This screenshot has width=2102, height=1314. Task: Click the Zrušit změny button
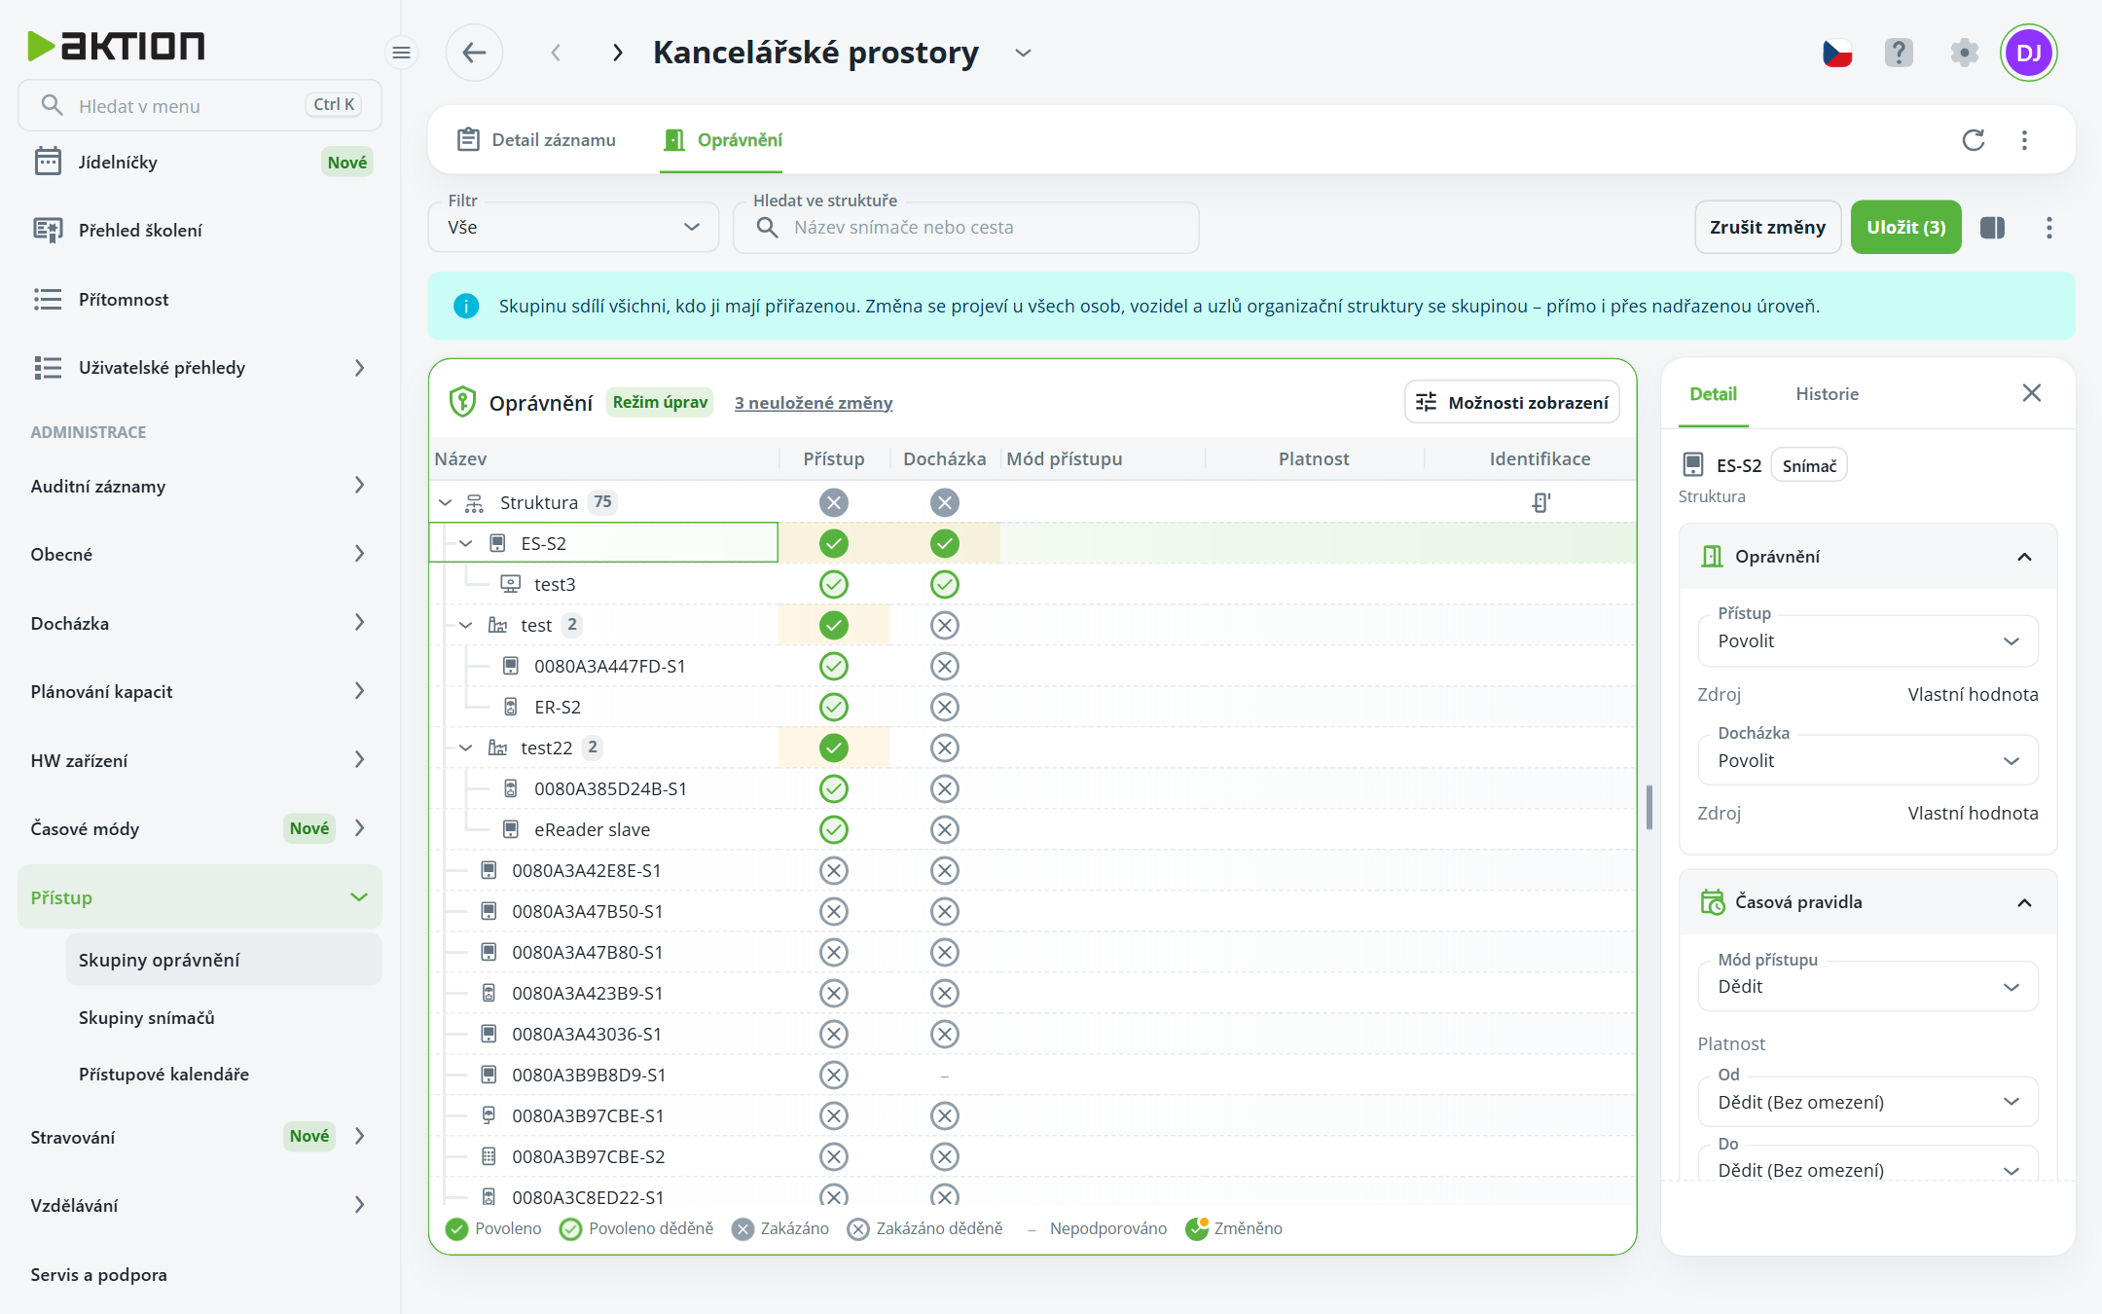[x=1767, y=227]
